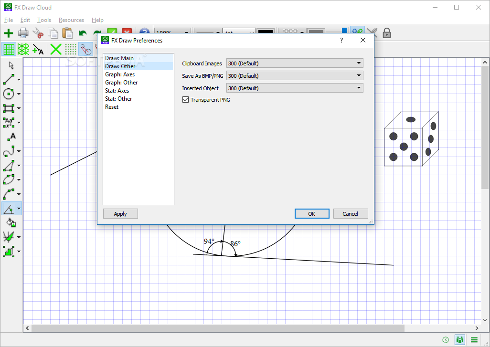The width and height of the screenshot is (490, 347).
Task: Click the history clock icon in status bar
Action: [x=446, y=340]
